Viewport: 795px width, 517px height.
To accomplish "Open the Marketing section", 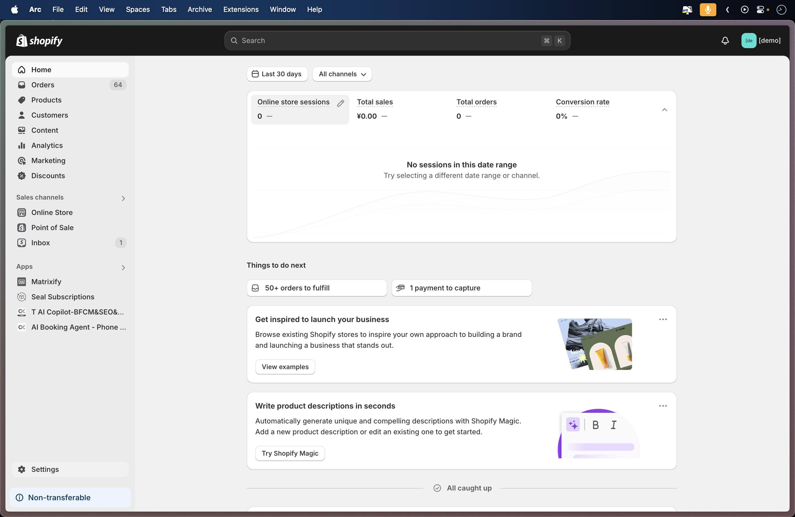I will click(x=48, y=161).
